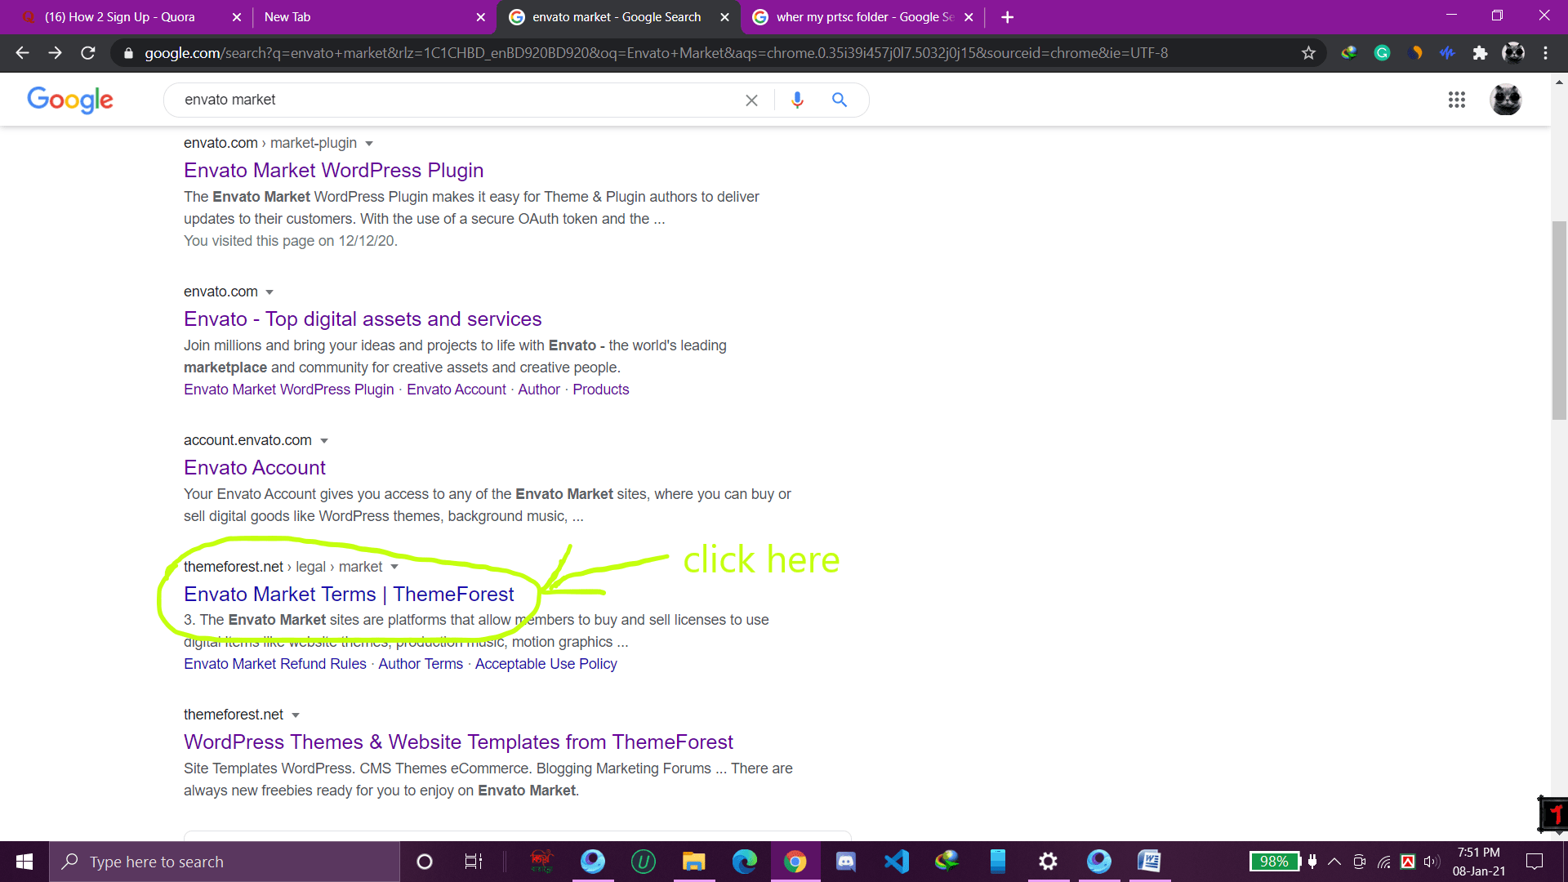
Task: Open Envato Market Terms ThemeForest link
Action: pyautogui.click(x=349, y=594)
